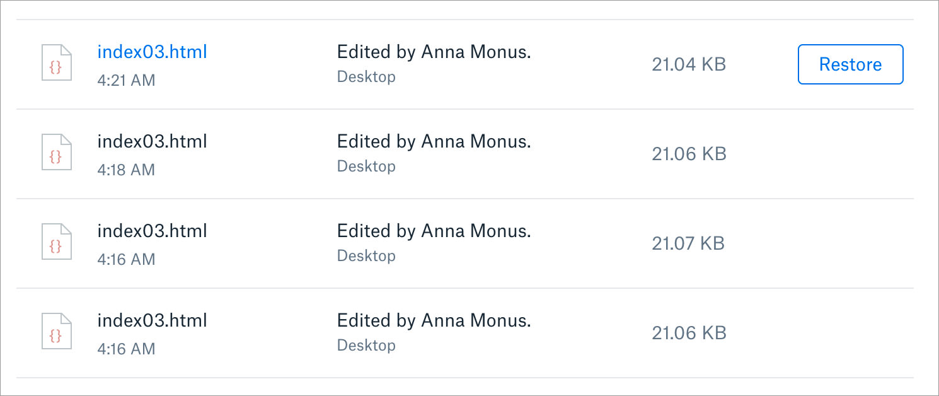
Task: Open the blue index03.html link
Action: point(152,52)
